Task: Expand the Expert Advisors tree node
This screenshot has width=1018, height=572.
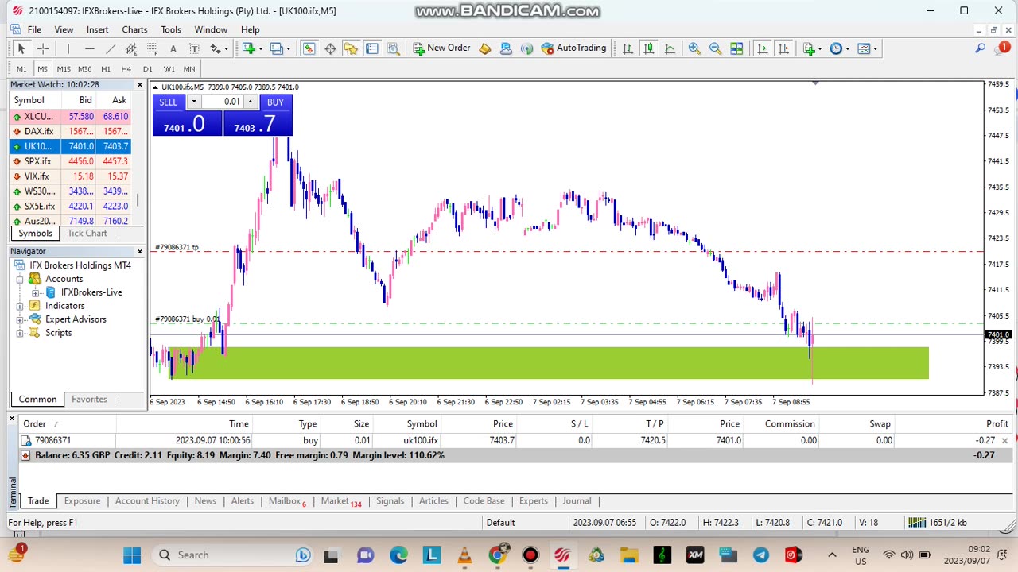Action: pos(20,319)
